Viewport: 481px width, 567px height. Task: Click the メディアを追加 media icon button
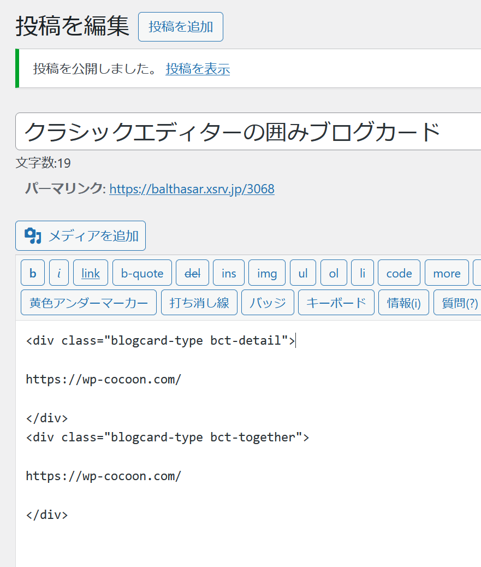pyautogui.click(x=80, y=236)
